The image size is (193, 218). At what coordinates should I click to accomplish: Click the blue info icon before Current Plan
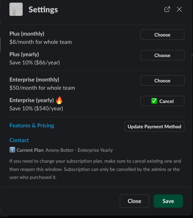click(x=12, y=150)
